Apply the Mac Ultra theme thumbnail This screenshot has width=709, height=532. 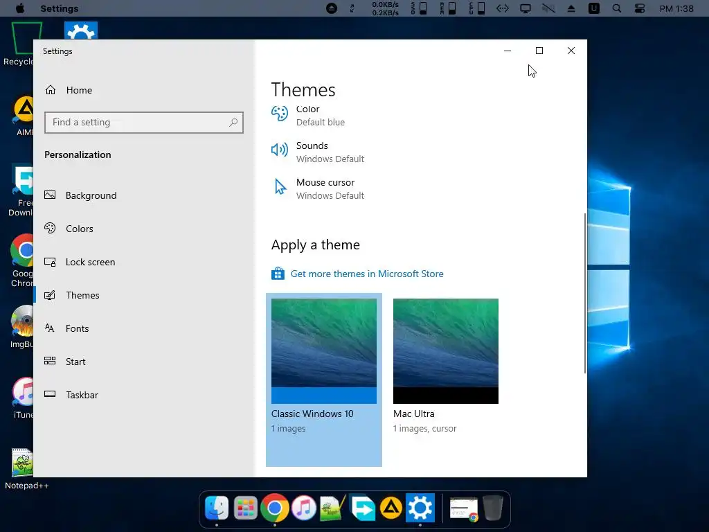tap(446, 351)
